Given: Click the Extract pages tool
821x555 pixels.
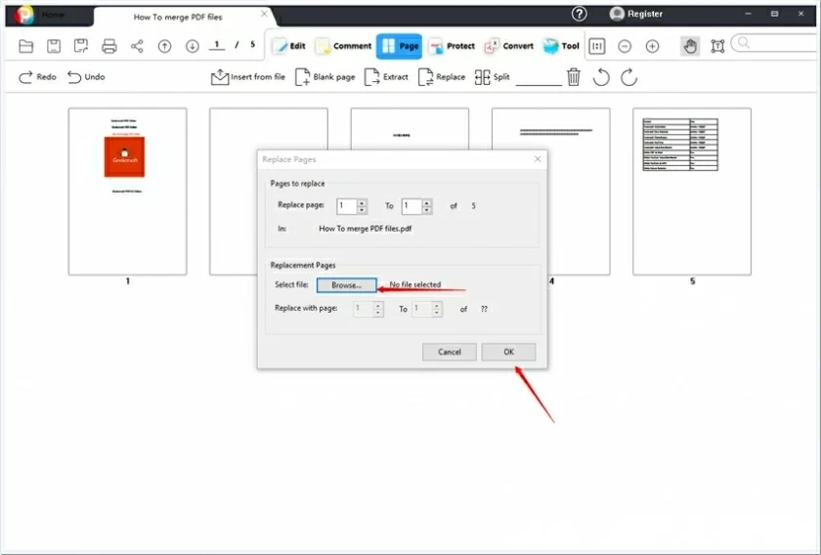Looking at the screenshot, I should point(386,77).
